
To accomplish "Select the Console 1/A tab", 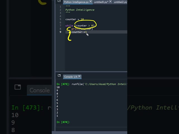I will [x=71, y=77].
